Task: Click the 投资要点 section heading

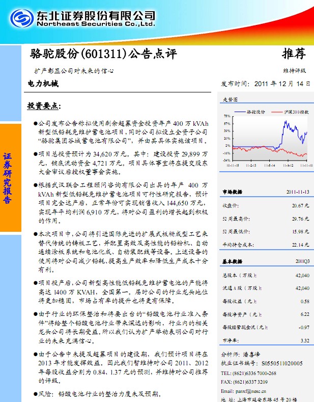Action: point(43,106)
